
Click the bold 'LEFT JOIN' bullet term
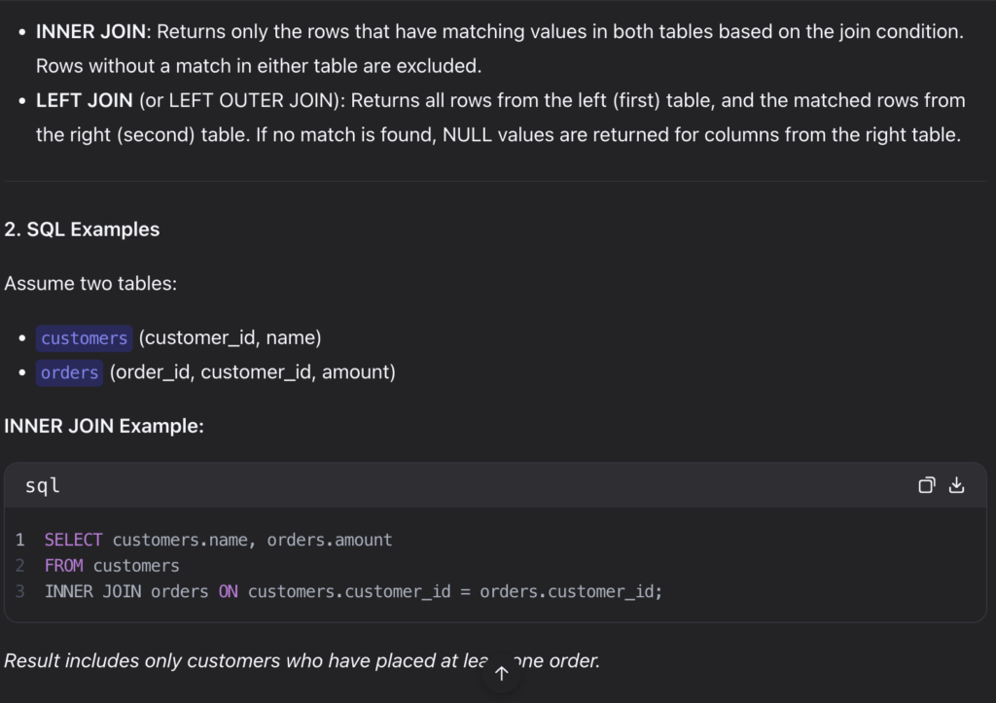(x=85, y=100)
